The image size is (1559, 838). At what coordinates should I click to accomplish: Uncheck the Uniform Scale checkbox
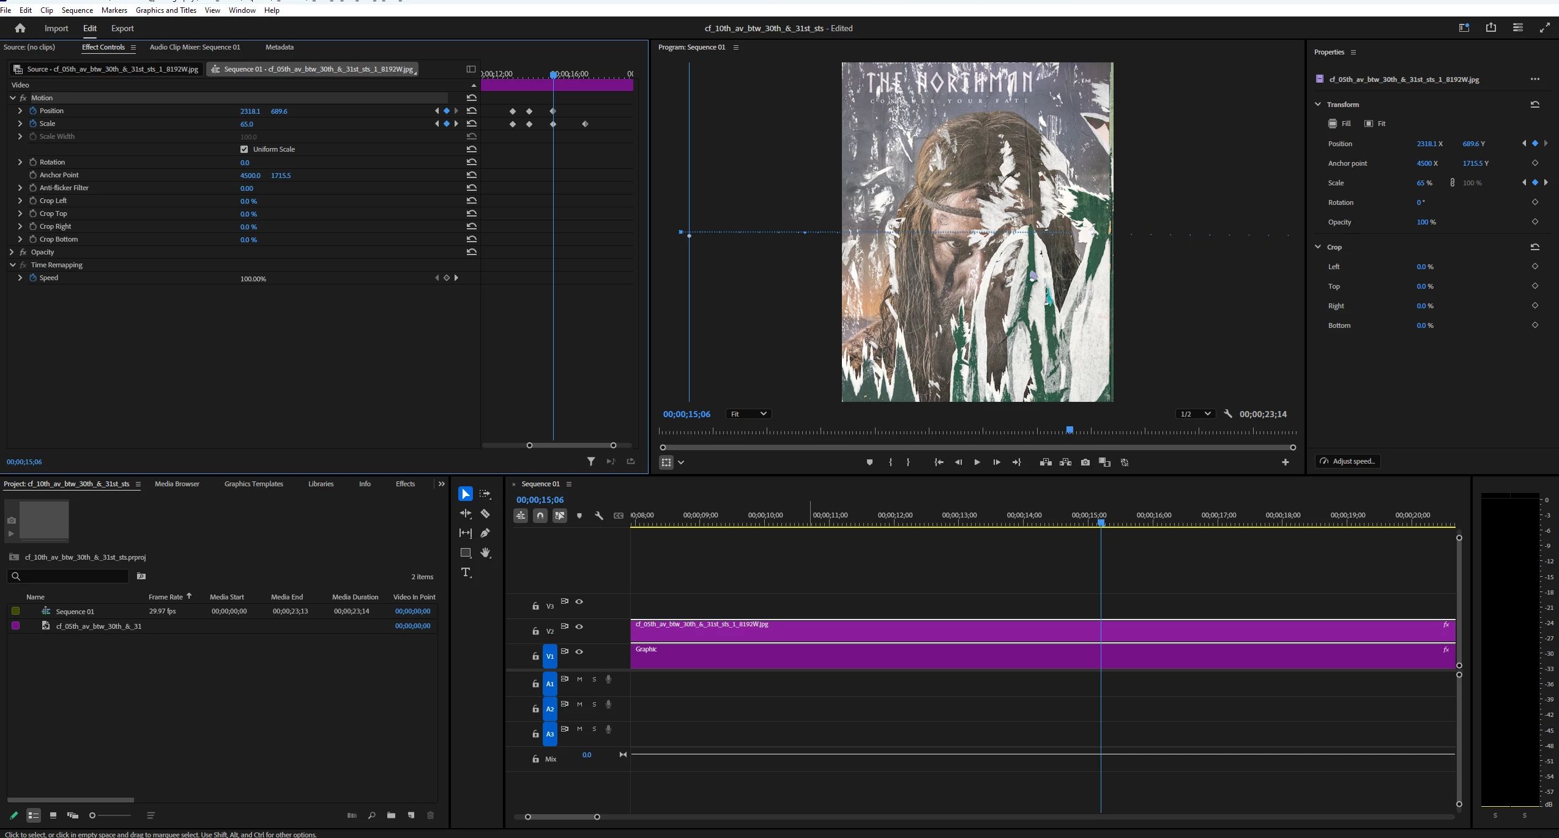pyautogui.click(x=244, y=149)
